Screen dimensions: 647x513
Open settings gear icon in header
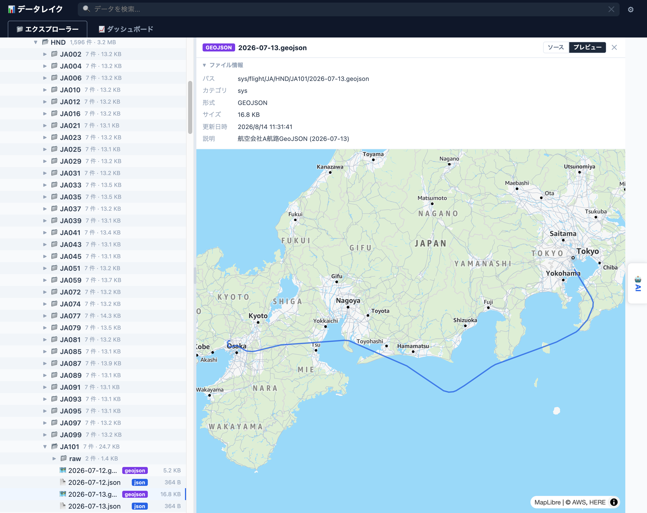(630, 10)
